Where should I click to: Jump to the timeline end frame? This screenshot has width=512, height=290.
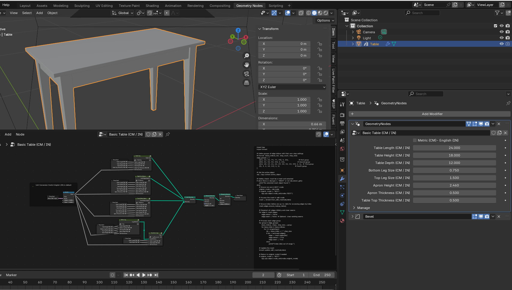156,275
